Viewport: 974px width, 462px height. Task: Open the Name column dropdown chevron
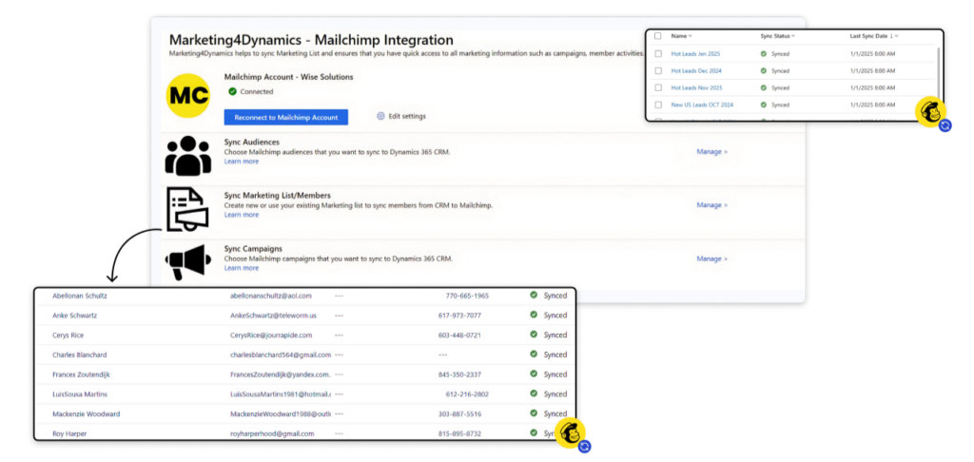tap(691, 36)
